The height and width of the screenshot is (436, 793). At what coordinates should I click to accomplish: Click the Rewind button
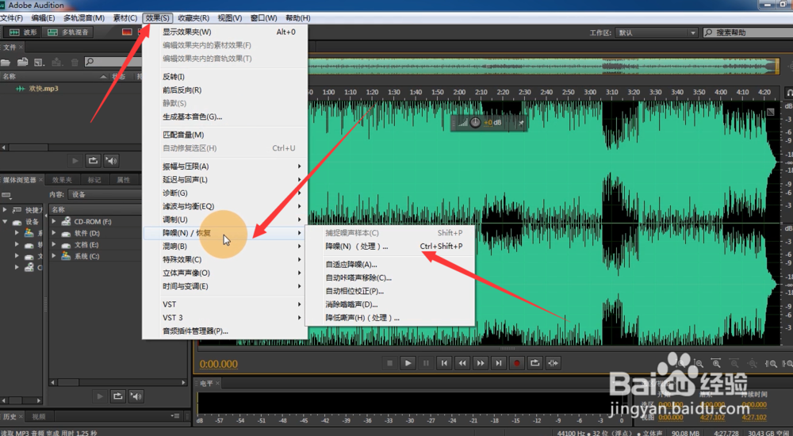(462, 363)
